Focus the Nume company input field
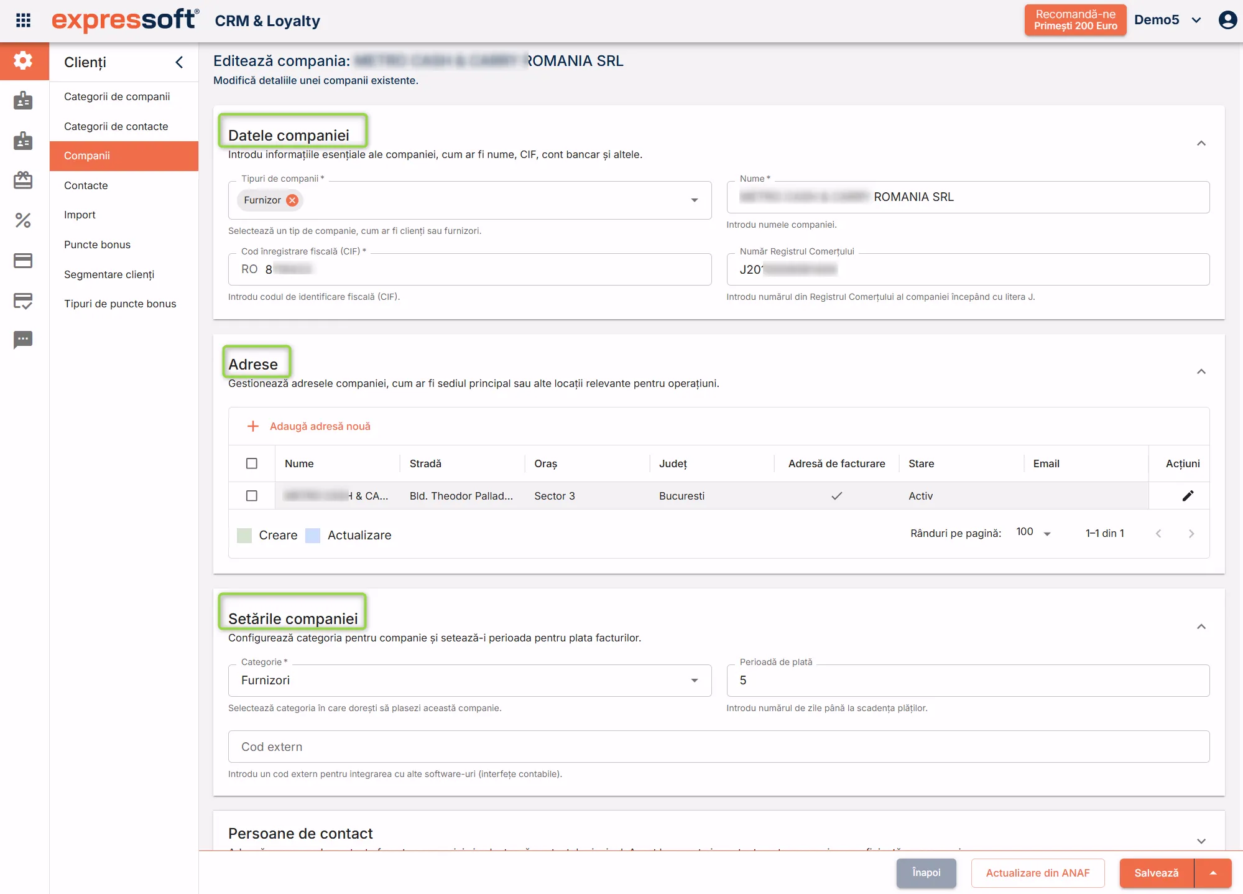1243x894 pixels. point(968,197)
